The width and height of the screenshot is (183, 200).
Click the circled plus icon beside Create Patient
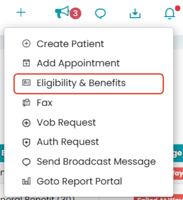[26, 44]
